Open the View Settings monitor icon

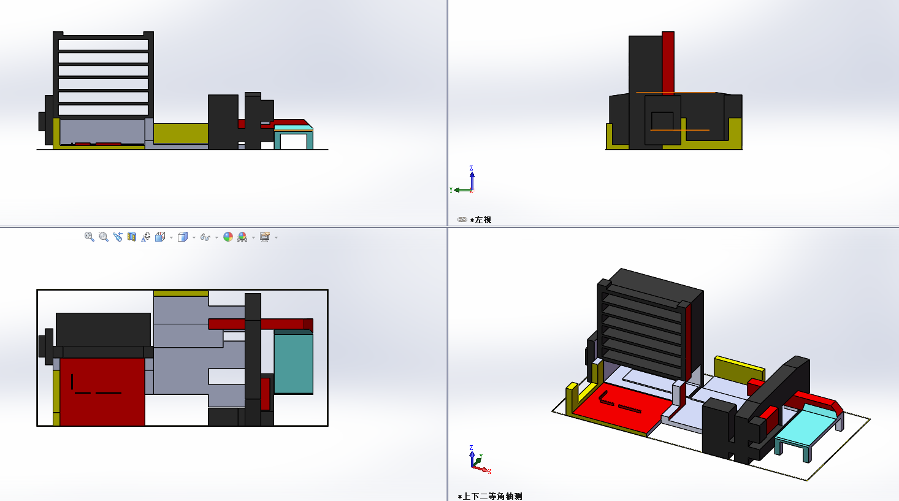tap(265, 237)
